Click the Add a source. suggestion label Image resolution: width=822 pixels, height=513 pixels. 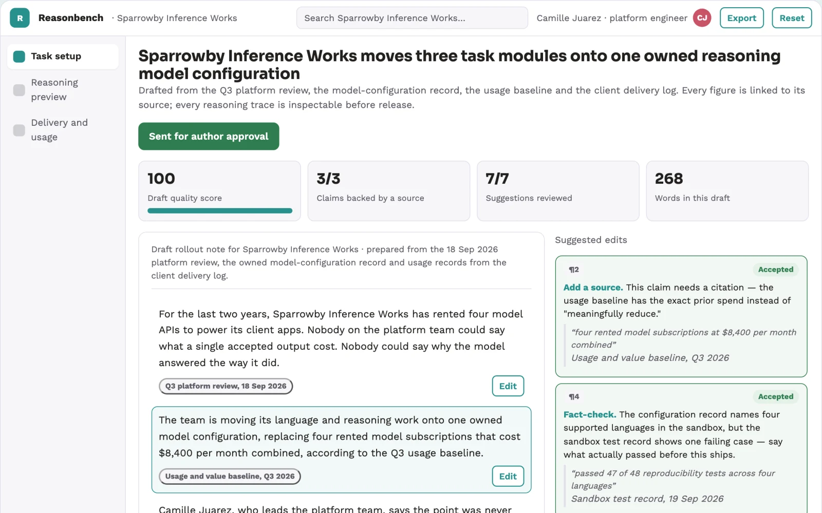[x=593, y=288]
